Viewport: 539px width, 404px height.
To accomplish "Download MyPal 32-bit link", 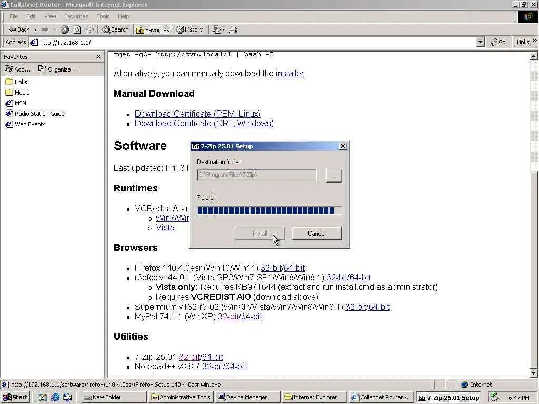I will click(228, 317).
